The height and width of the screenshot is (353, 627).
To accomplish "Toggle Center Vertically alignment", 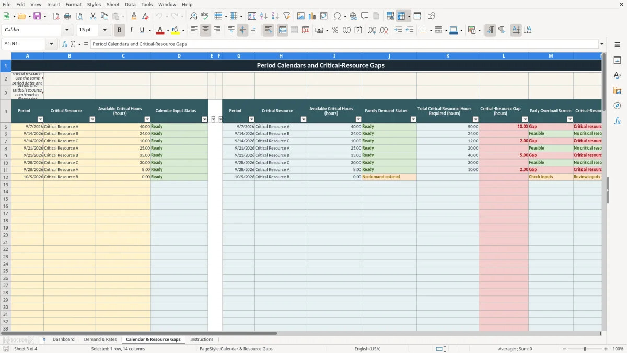I will tap(242, 30).
